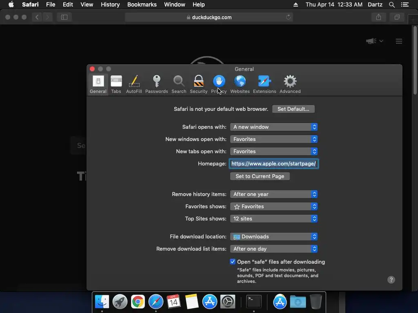The height and width of the screenshot is (313, 418).
Task: Open the Edit menu
Action: [x=68, y=4]
